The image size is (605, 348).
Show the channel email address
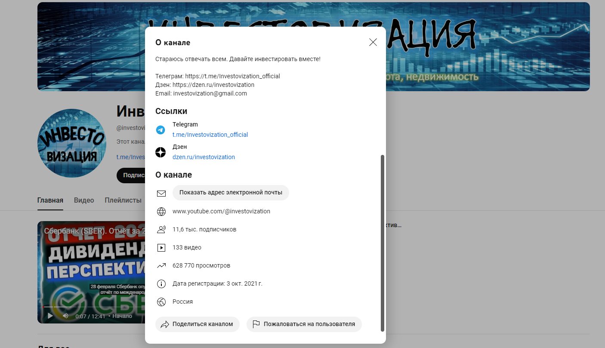231,193
